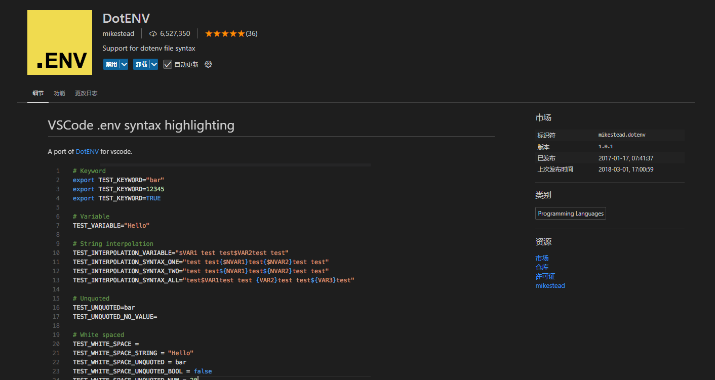Click the 'VSCode .env syntax highlighting' heading

[141, 125]
